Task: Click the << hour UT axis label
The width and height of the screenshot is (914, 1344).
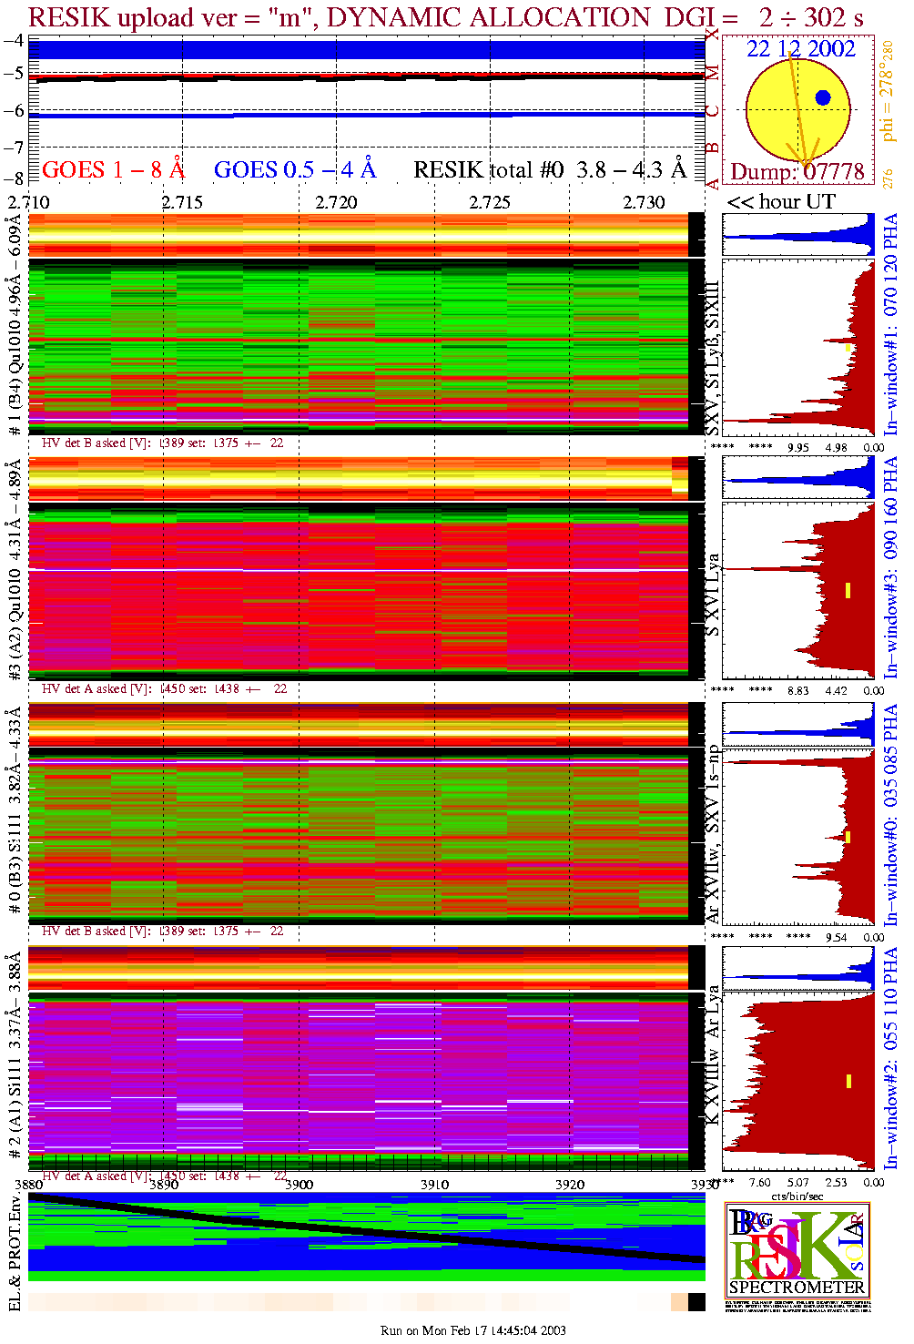Action: pos(780,202)
